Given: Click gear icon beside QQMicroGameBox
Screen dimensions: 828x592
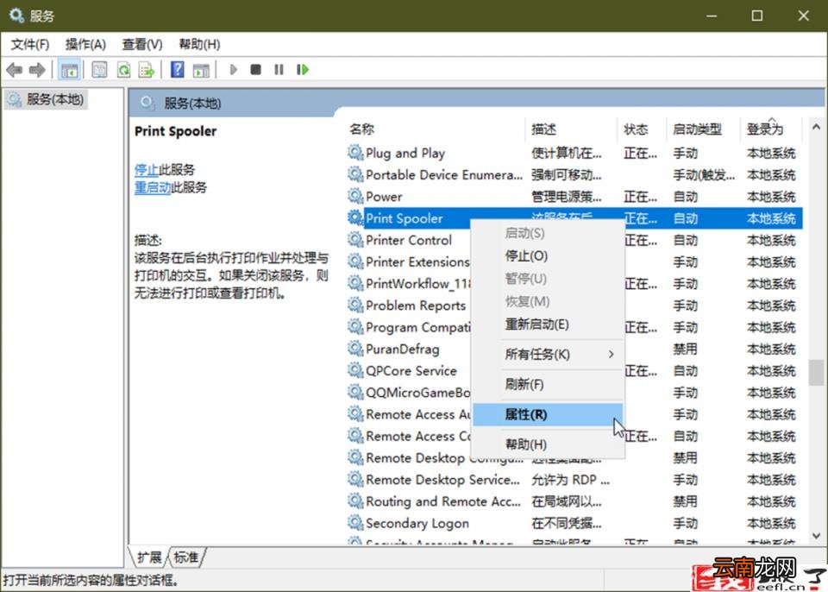Looking at the screenshot, I should [x=355, y=392].
